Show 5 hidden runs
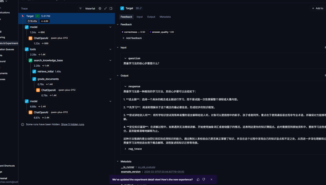 [x=73, y=124]
